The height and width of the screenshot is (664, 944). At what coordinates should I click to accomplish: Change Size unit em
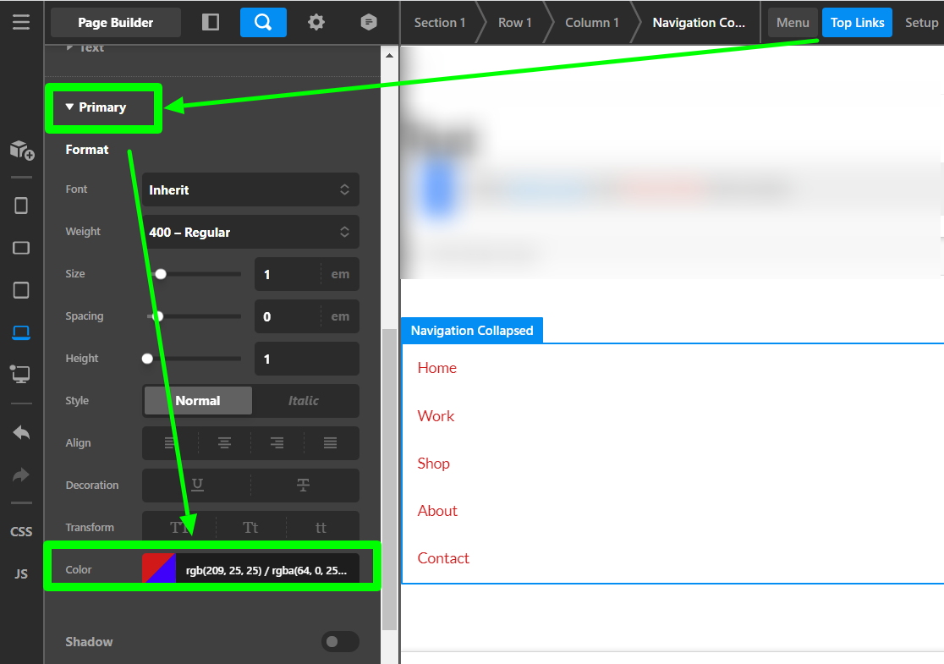coord(340,274)
